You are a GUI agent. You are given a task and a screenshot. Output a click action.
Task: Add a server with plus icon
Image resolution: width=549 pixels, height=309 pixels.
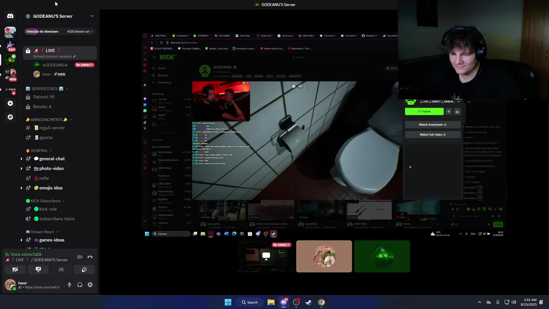click(10, 103)
